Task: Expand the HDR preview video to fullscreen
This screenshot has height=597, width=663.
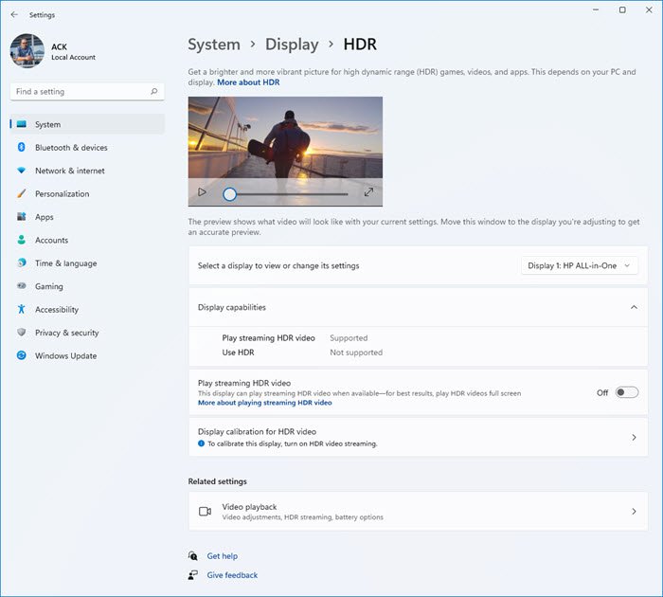Action: 368,192
